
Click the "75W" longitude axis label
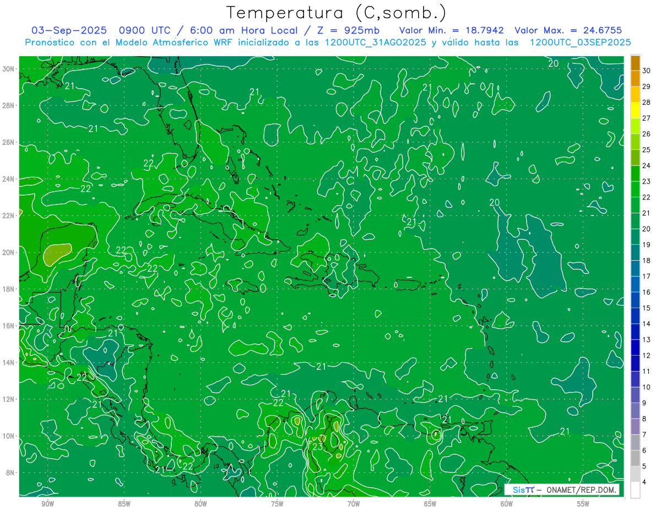pyautogui.click(x=277, y=503)
